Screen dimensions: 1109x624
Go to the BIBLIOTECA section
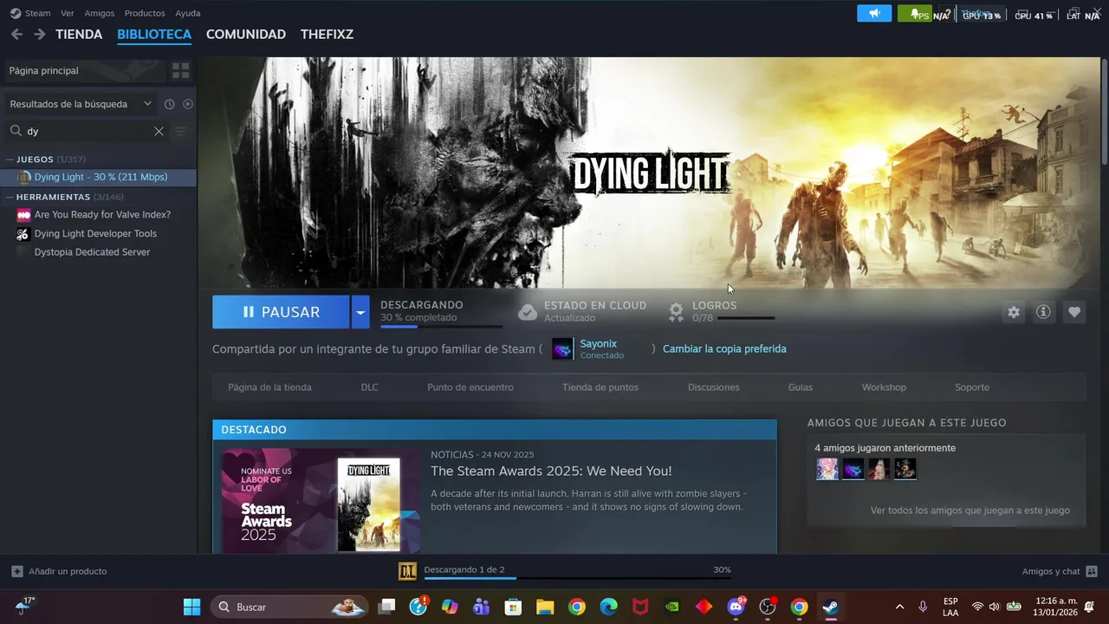(x=154, y=34)
